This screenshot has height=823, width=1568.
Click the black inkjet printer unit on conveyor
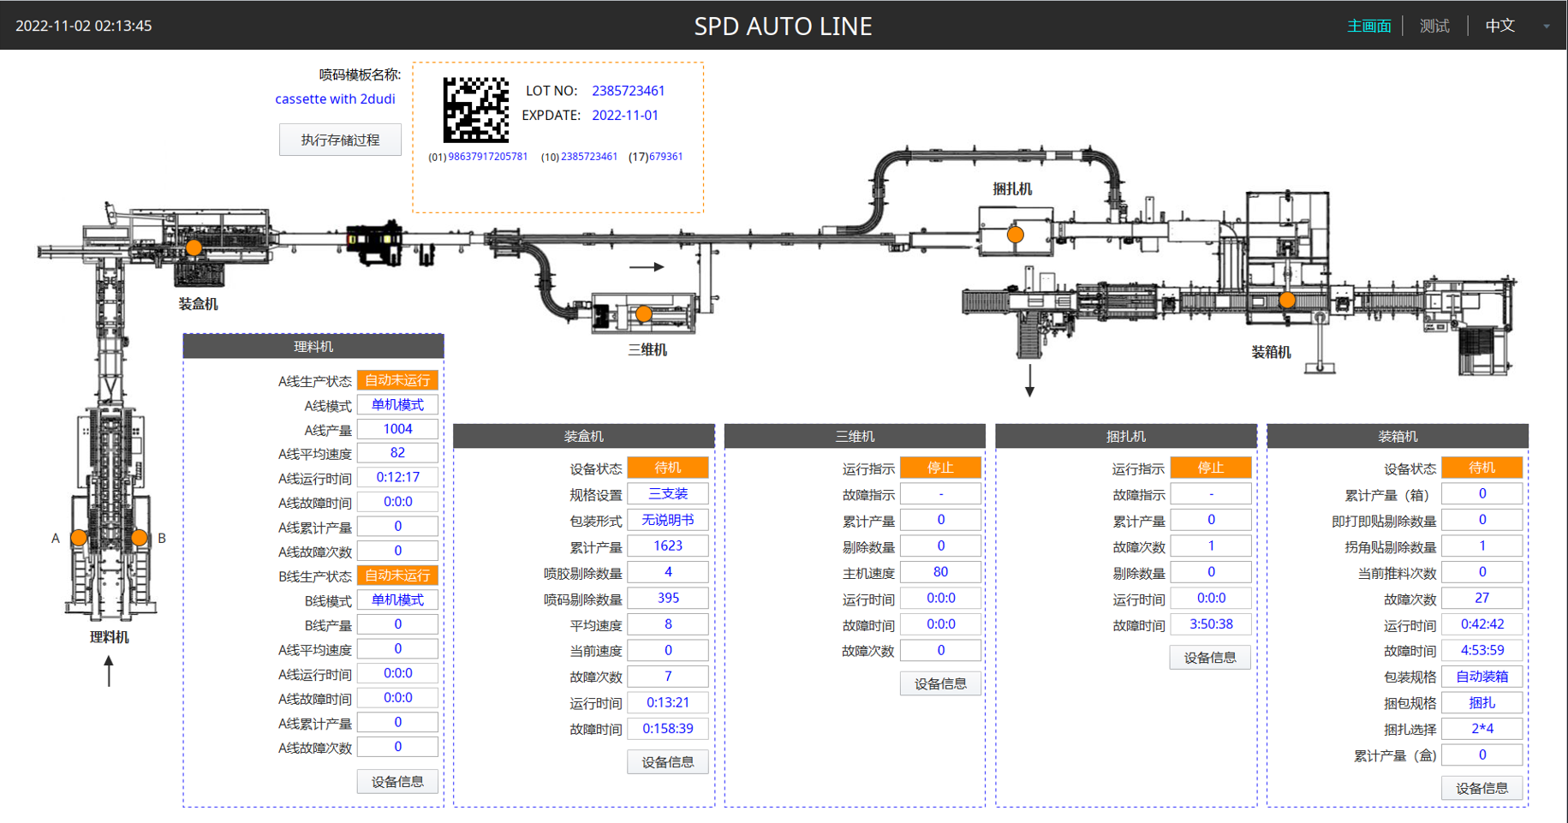click(374, 242)
